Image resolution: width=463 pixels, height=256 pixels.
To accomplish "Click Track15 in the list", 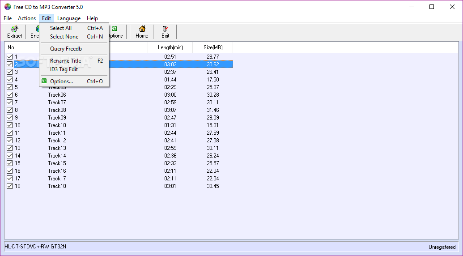I will point(57,163).
